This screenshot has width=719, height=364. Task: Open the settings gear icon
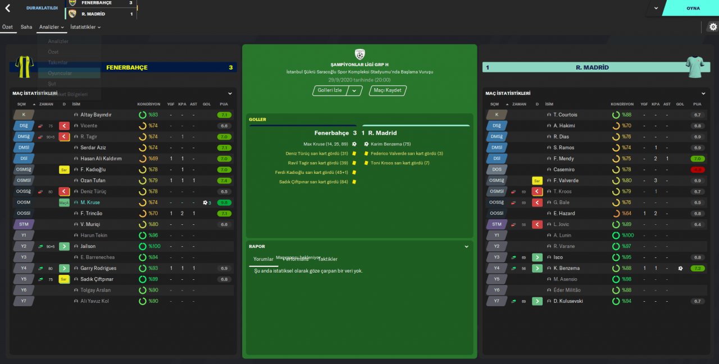pyautogui.click(x=713, y=27)
